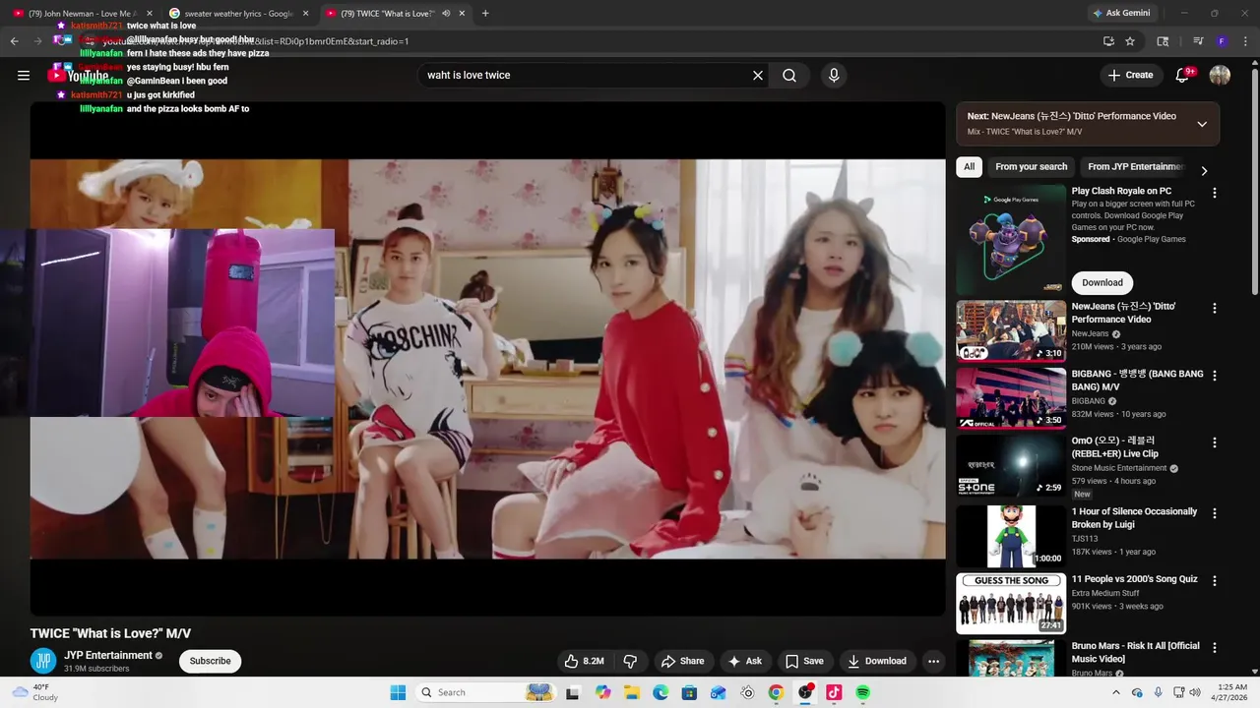This screenshot has height=708, width=1260.
Task: Show more filter chips with arrow
Action: 1203,170
